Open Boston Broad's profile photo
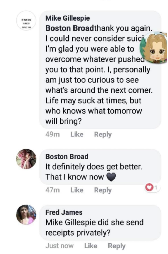The height and width of the screenshot is (254, 168). click(x=26, y=159)
